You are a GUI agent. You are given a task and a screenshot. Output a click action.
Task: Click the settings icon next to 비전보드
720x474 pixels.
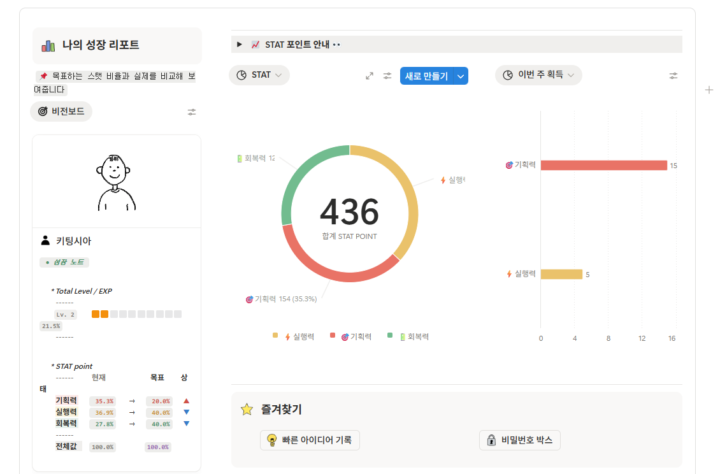tap(192, 112)
